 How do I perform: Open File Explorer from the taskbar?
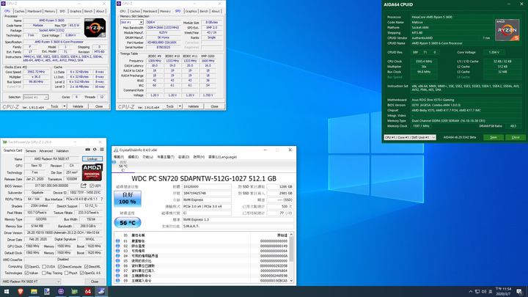(x=34, y=292)
